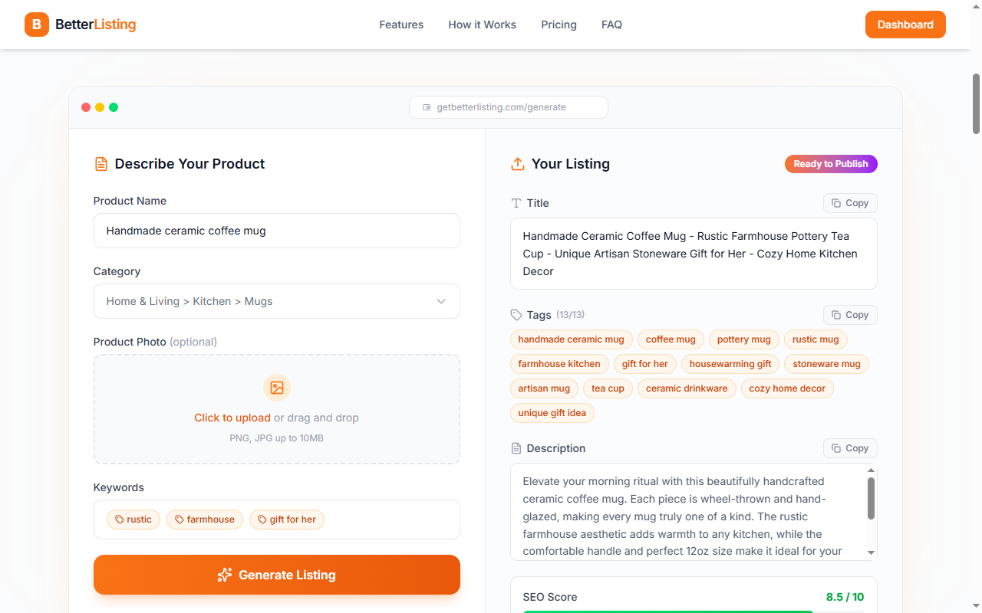Select the "coffee mug" tag pill
982x613 pixels.
point(670,339)
